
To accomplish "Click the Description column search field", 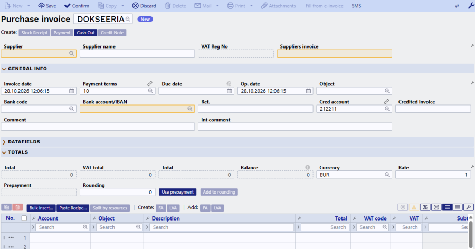I will click(222, 227).
